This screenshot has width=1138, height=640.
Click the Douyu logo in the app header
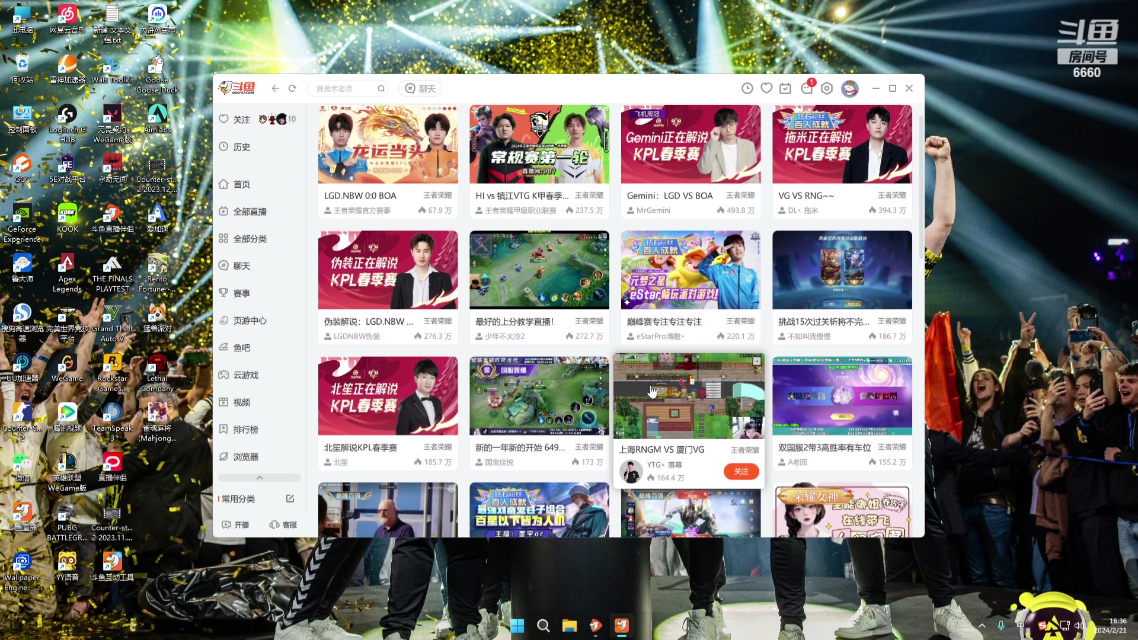(237, 88)
